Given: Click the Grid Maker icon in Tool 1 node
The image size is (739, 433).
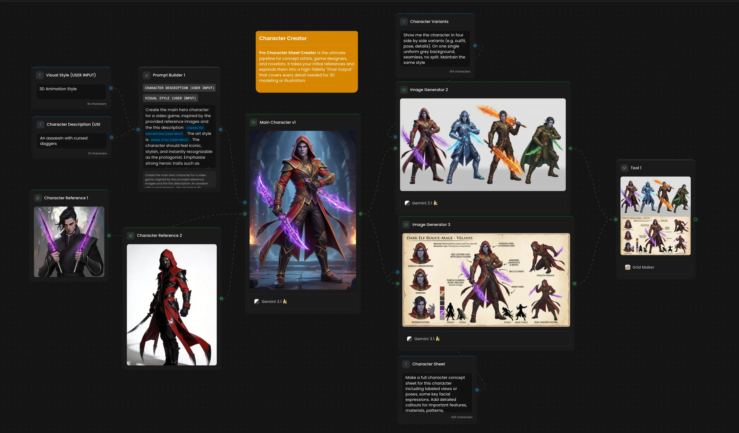Looking at the screenshot, I should 628,267.
